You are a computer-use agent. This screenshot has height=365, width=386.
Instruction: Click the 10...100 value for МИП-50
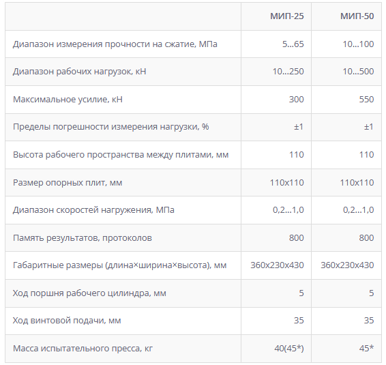point(358,44)
